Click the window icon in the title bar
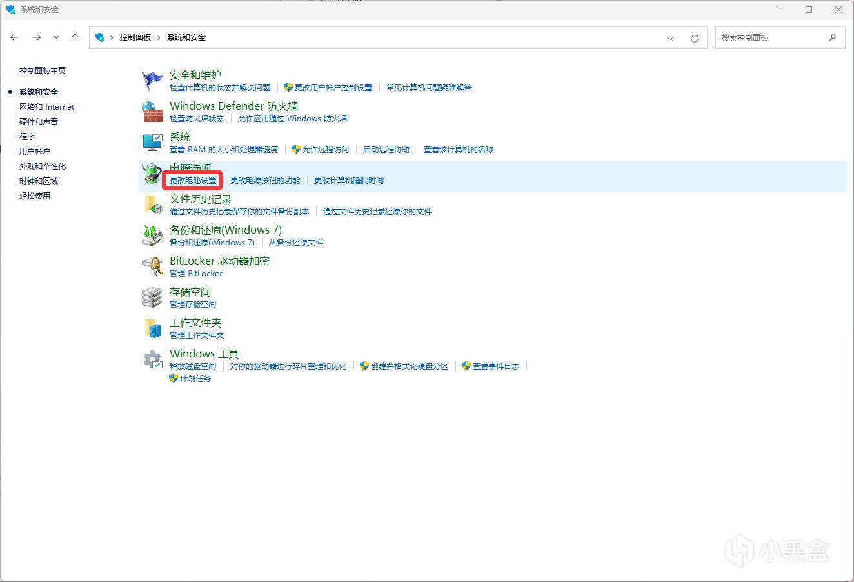Screen dimensions: 854x582 10,10
